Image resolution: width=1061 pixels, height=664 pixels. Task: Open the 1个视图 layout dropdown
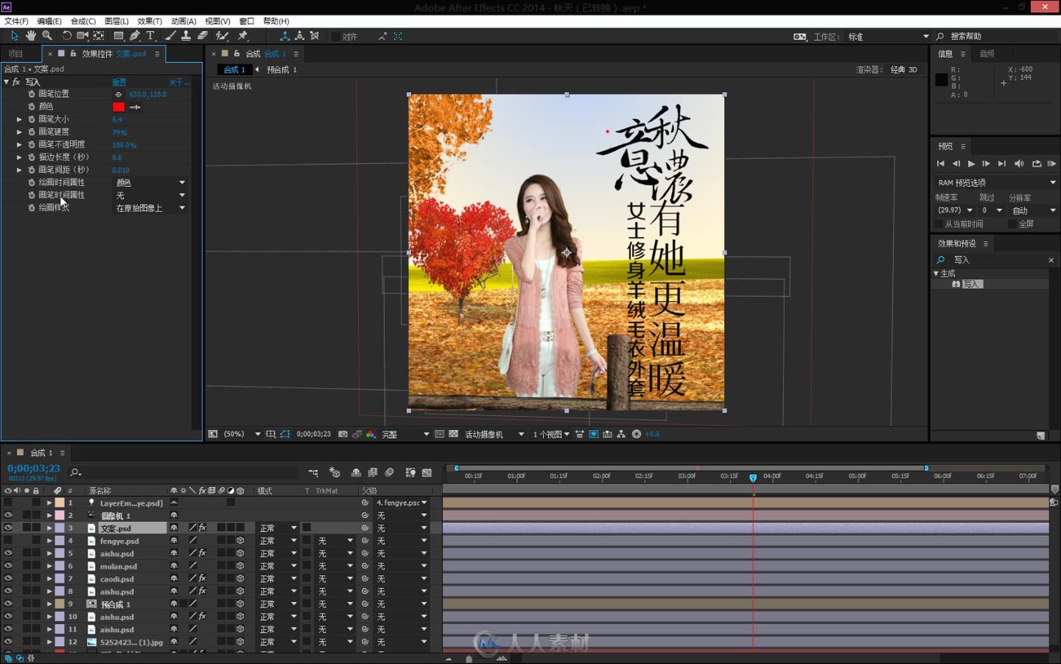(x=551, y=434)
